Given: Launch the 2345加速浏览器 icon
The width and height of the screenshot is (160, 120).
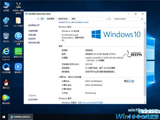Looking at the screenshot, I should 18,38.
